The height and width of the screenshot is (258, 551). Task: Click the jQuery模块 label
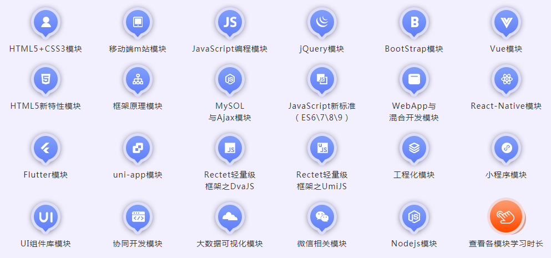coord(322,49)
